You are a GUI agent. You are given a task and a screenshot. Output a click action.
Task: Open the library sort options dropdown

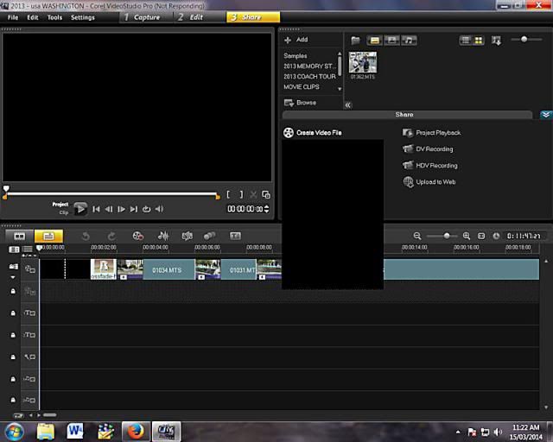point(496,41)
